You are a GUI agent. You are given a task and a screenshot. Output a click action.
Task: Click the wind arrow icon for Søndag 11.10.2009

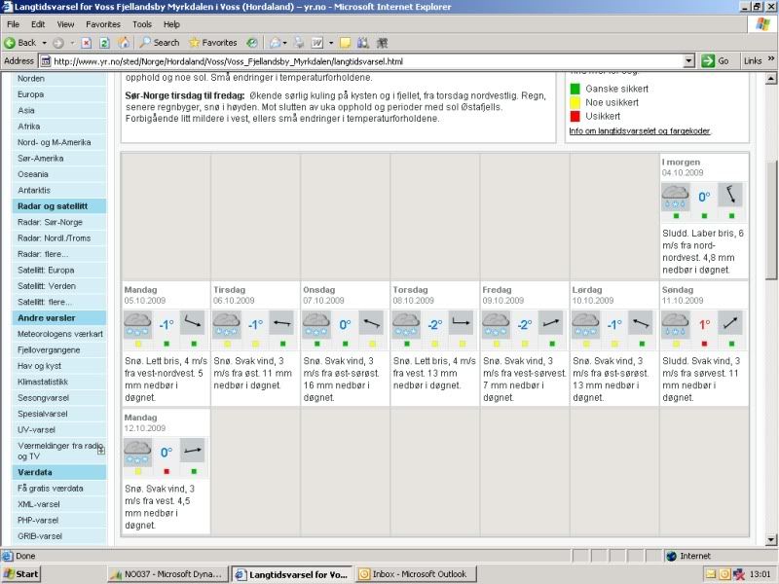click(730, 324)
